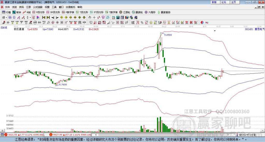Select the red pencil drawing tool
Screen dimensions: 265x142
[x=4, y=22]
